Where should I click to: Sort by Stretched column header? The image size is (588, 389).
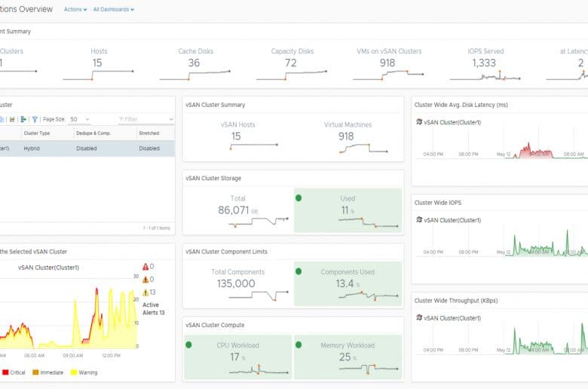pyautogui.click(x=149, y=133)
